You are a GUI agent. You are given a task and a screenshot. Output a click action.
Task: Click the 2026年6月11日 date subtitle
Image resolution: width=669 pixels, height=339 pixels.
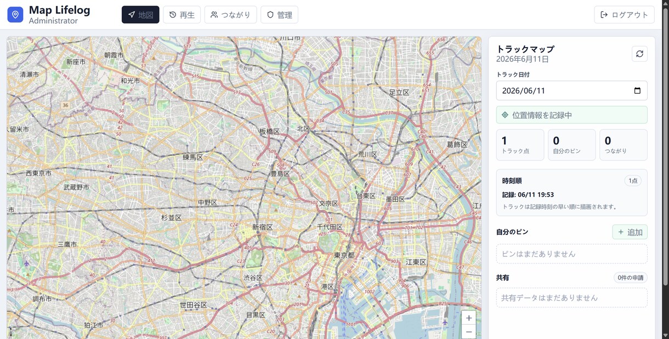pos(523,59)
